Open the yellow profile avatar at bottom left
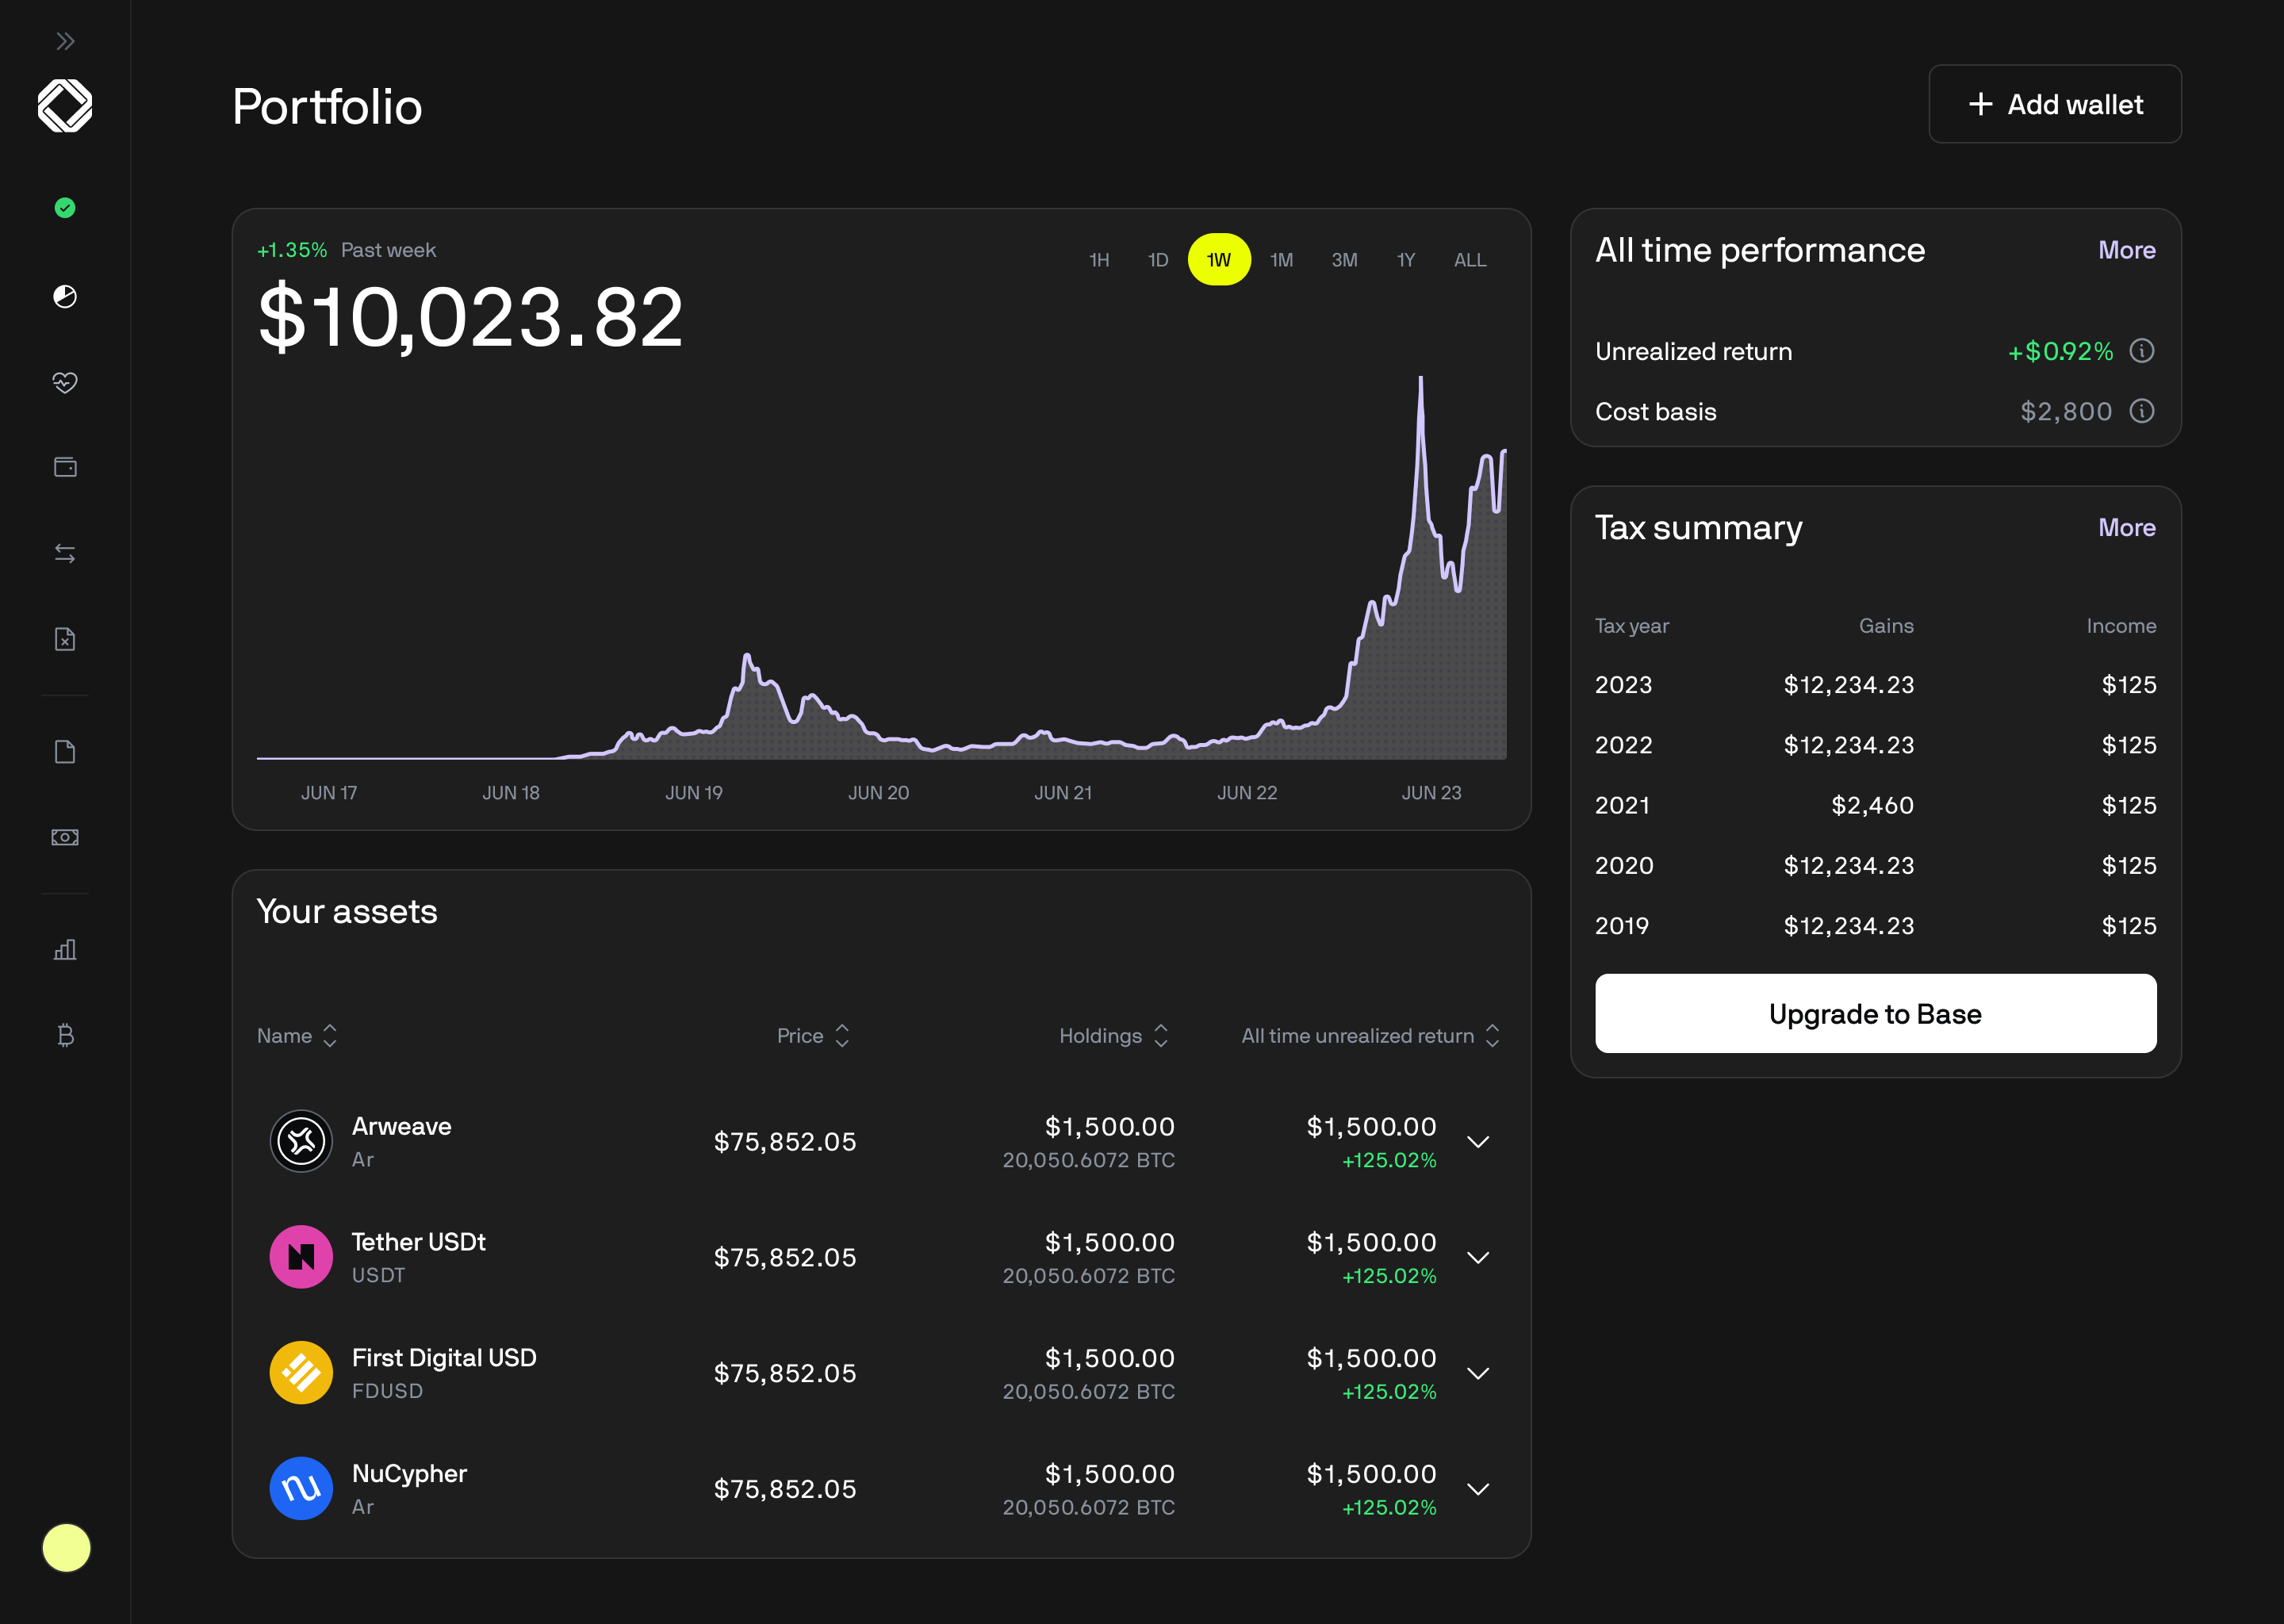2284x1624 pixels. pyautogui.click(x=66, y=1548)
